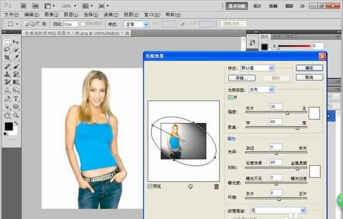This screenshot has height=219, width=343.
Task: Select the Zoom tool
Action: click(16, 116)
